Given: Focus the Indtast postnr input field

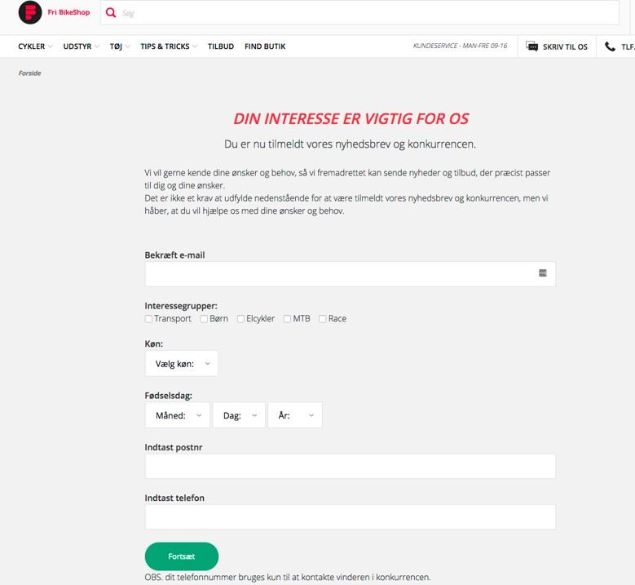Looking at the screenshot, I should (351, 466).
